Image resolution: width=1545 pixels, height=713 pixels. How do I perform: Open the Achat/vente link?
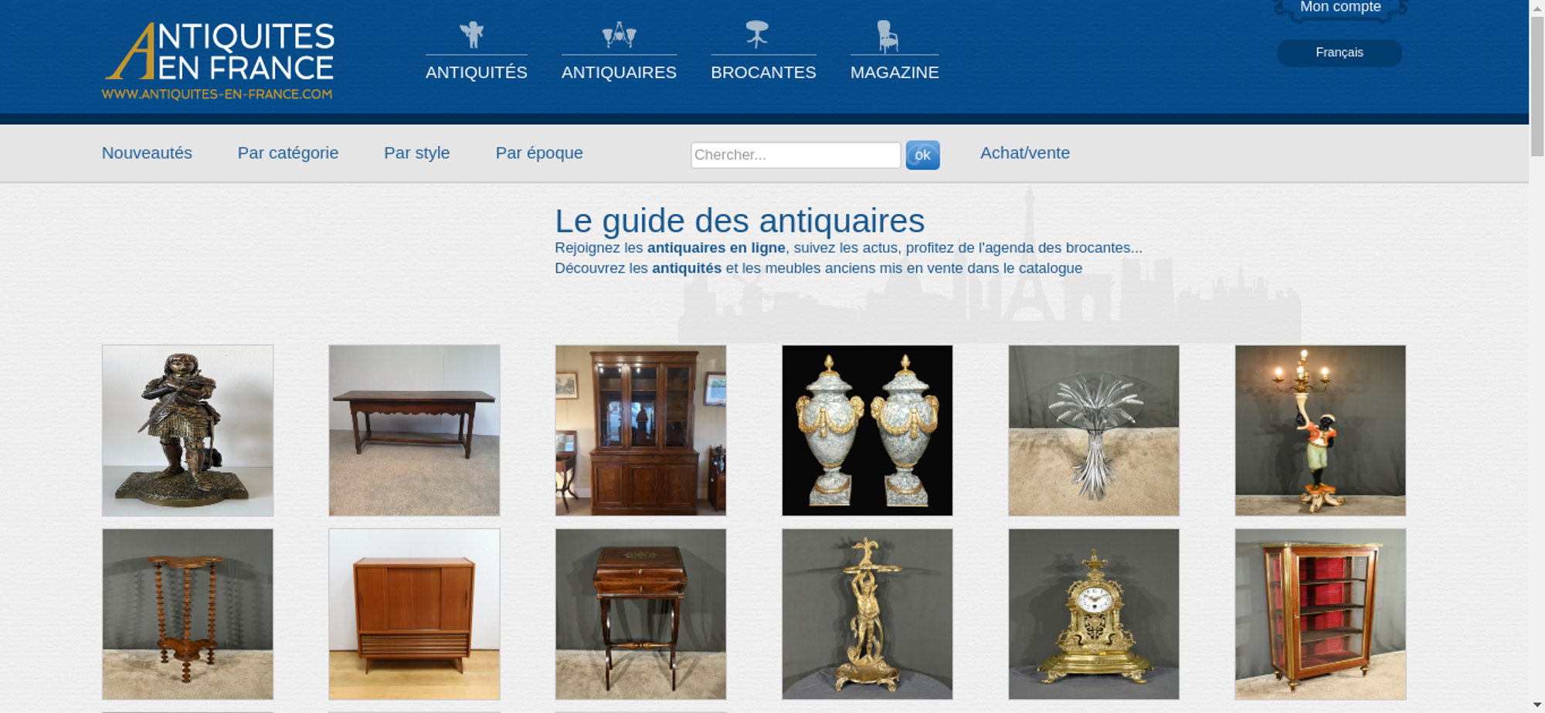coord(1025,153)
